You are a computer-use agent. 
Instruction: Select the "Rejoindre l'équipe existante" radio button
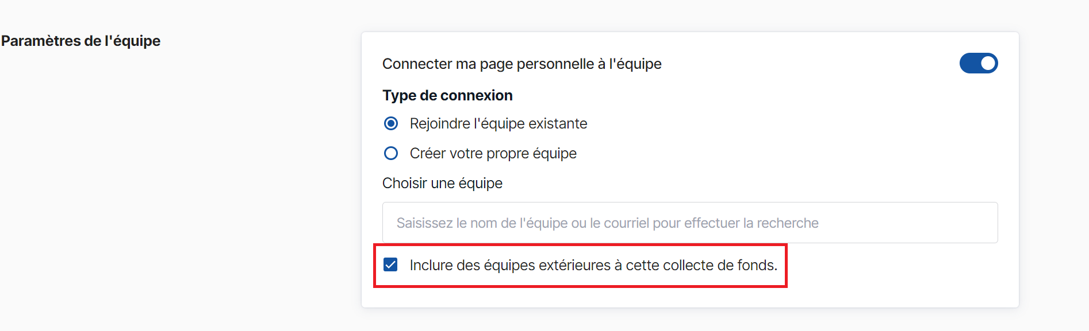391,123
